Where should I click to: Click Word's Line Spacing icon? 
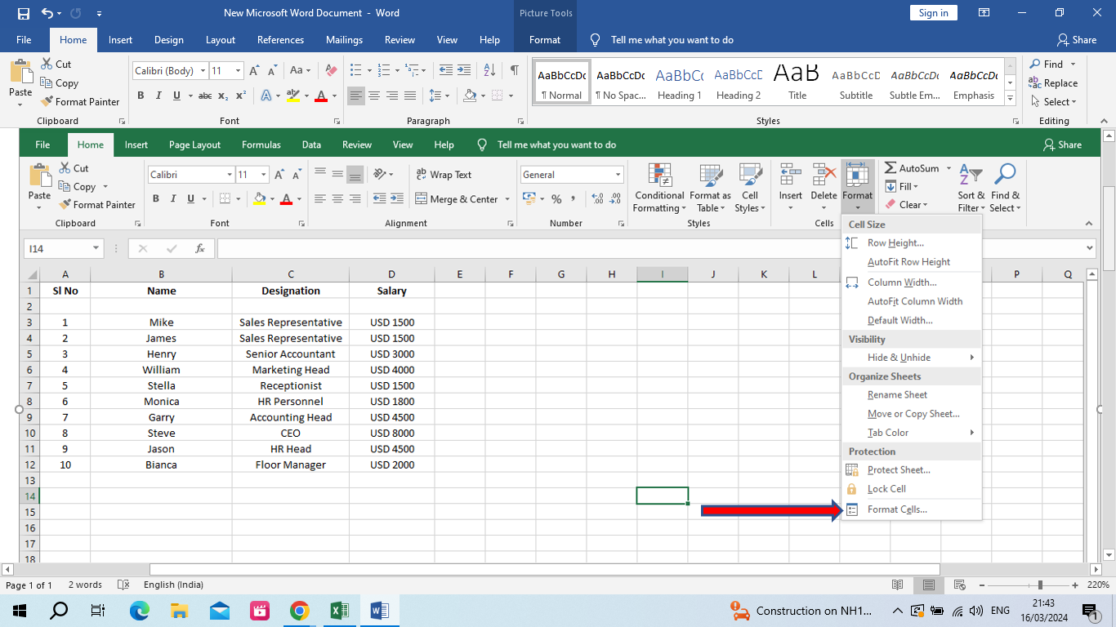435,96
